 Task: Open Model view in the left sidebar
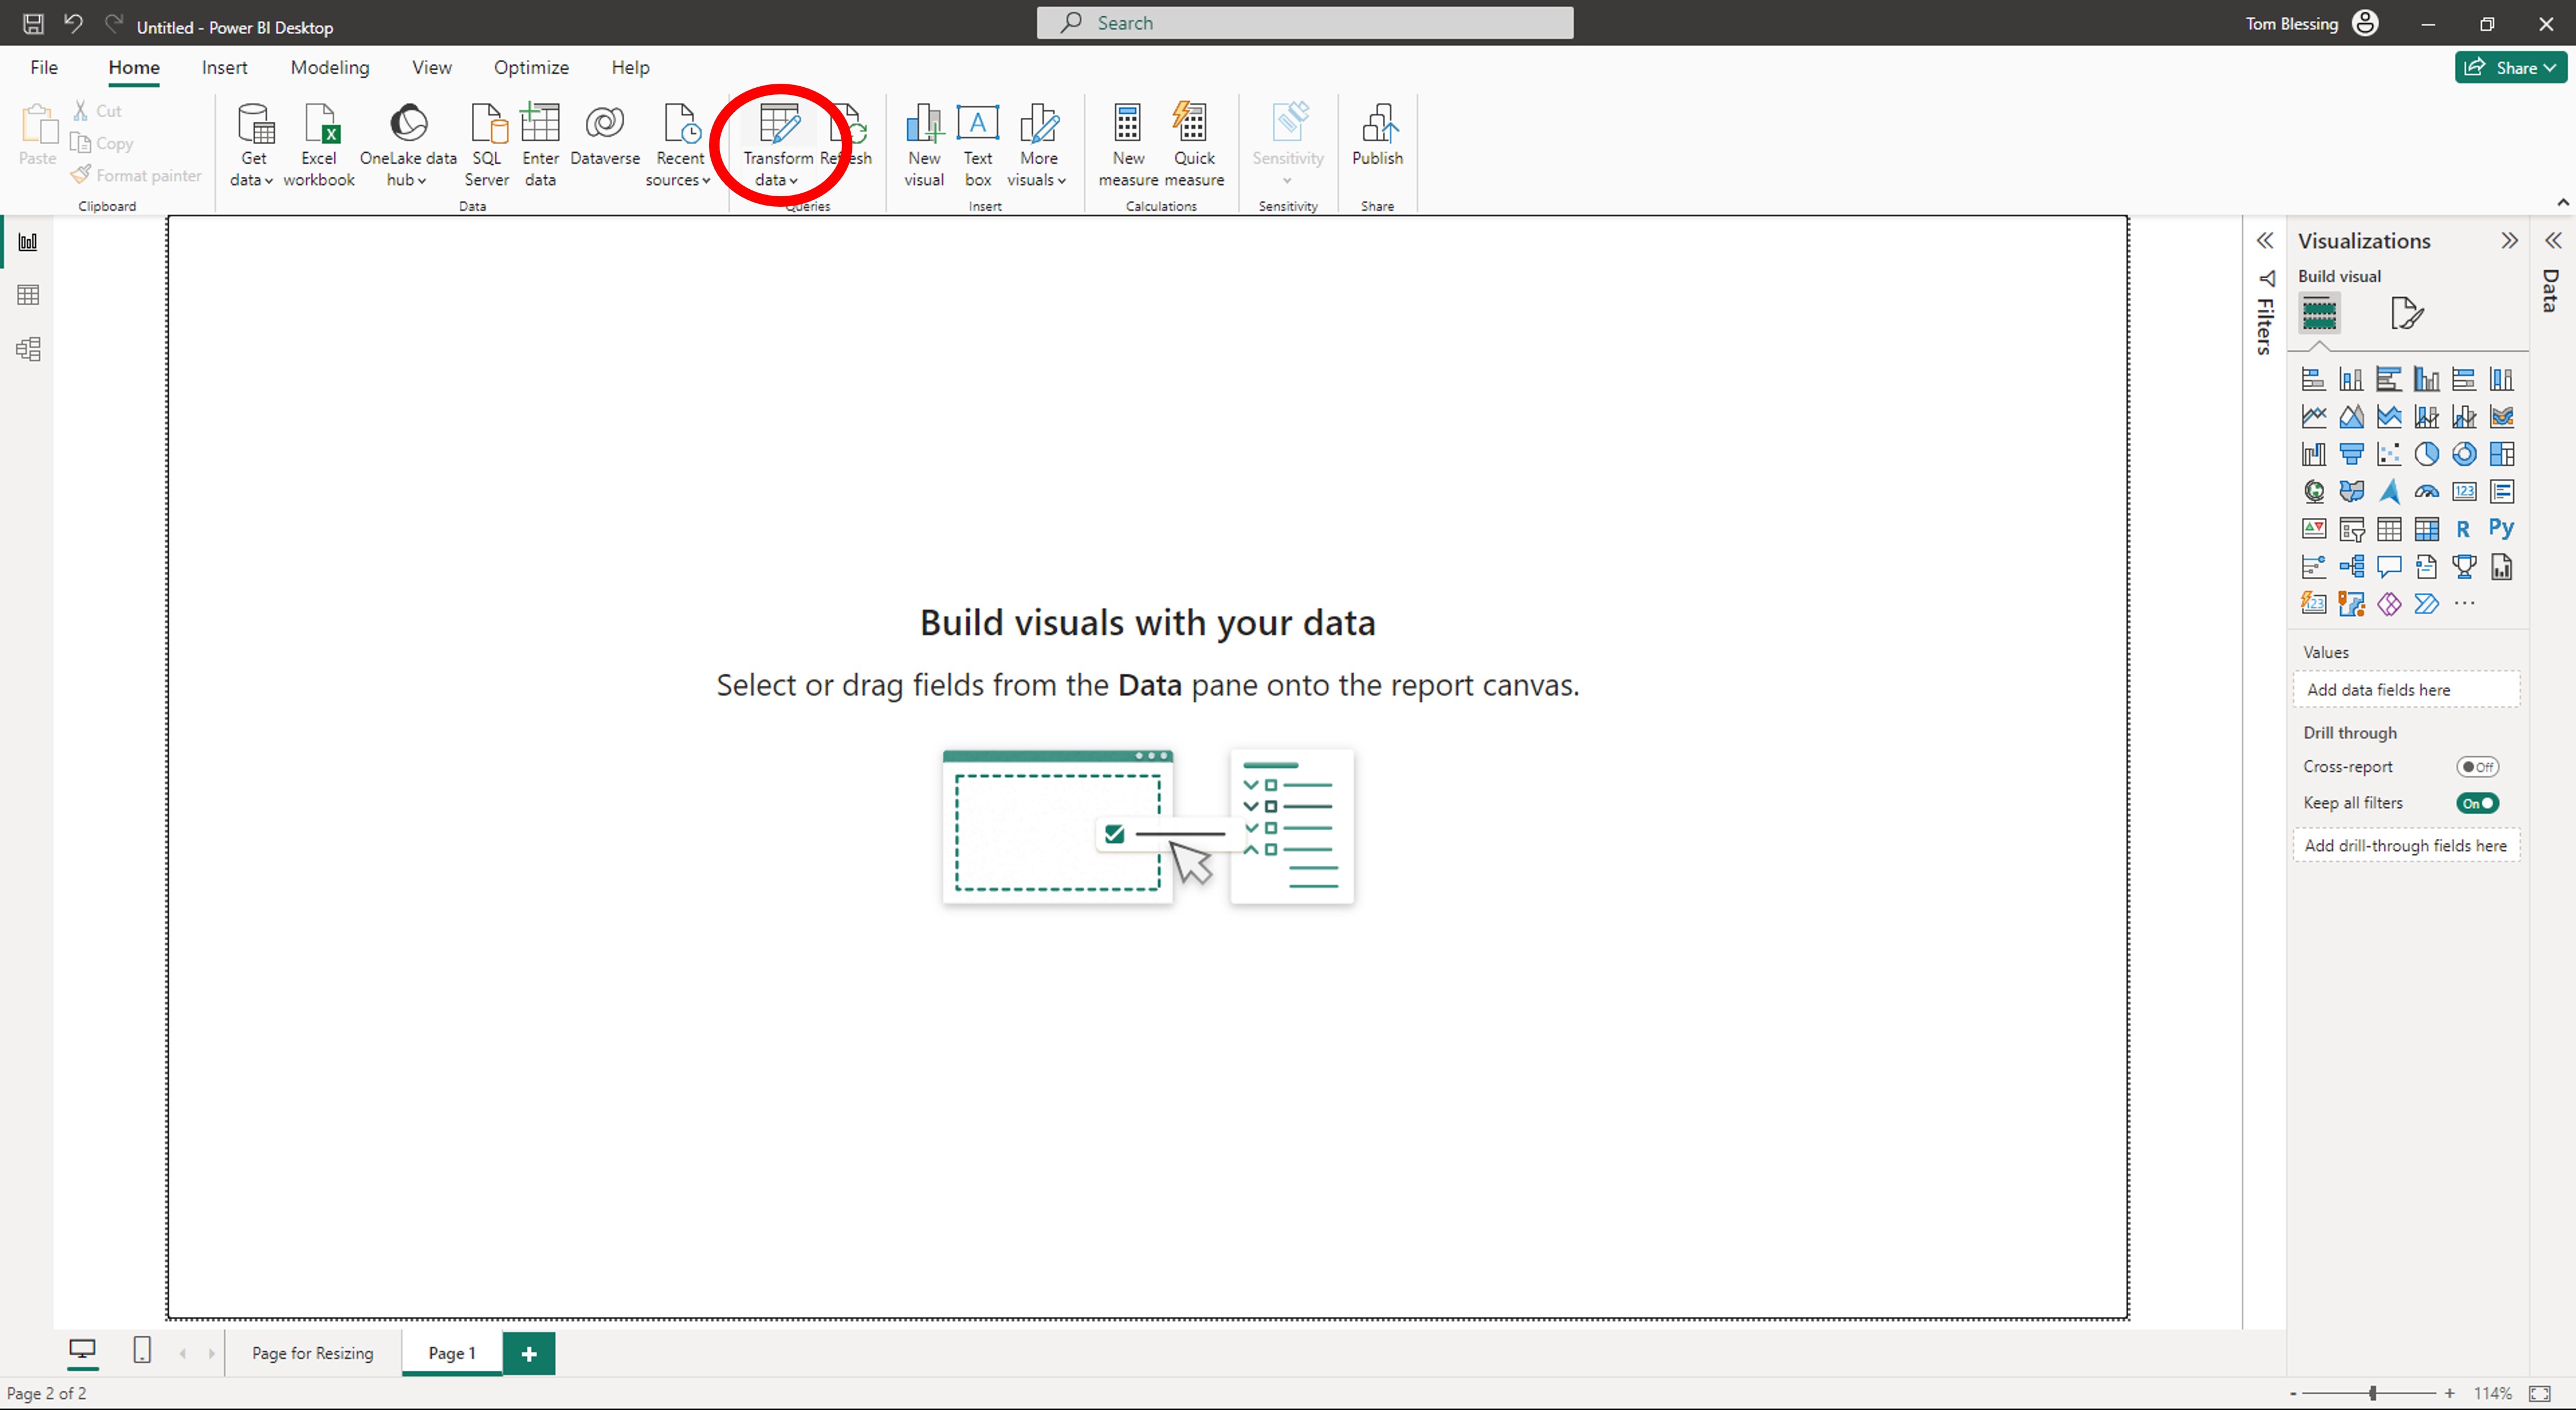[27, 348]
